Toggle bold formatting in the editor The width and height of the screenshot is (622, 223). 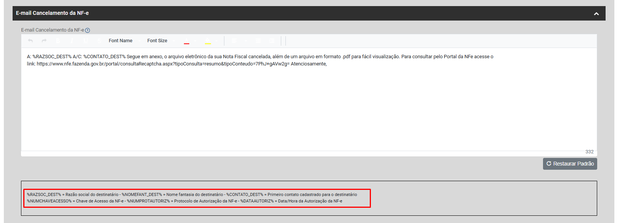pos(58,41)
